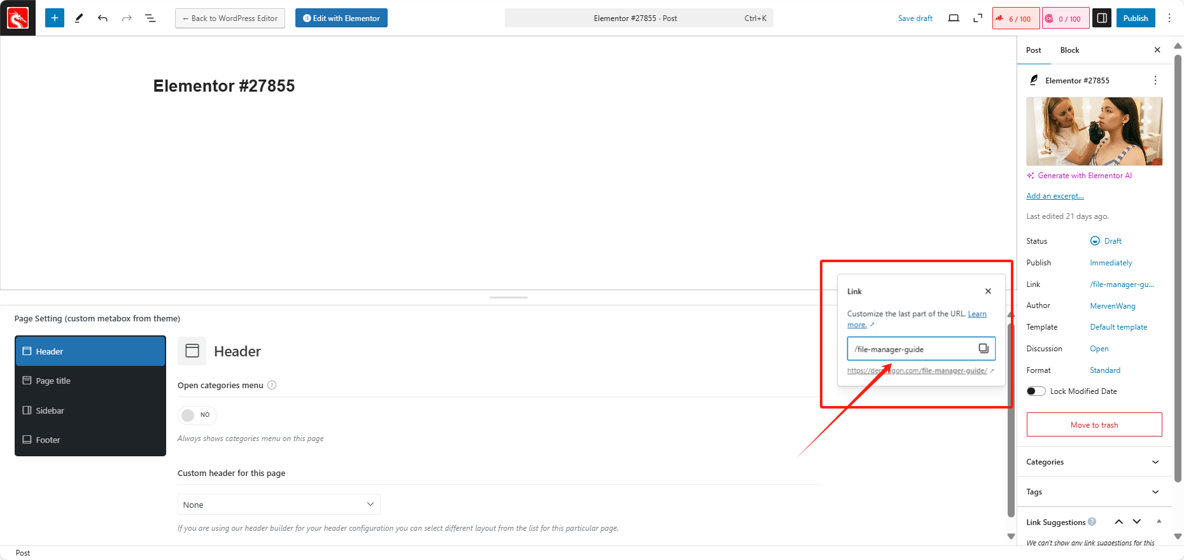Open Elementor #27855 post actions menu
This screenshot has width=1184, height=560.
point(1155,80)
